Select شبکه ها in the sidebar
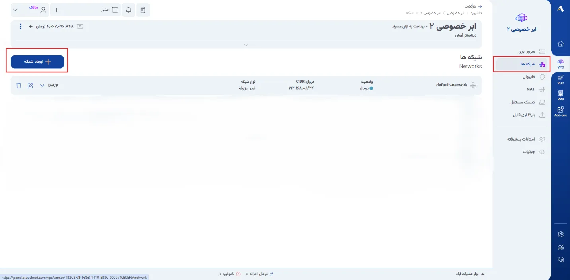570x280 pixels. (521, 64)
